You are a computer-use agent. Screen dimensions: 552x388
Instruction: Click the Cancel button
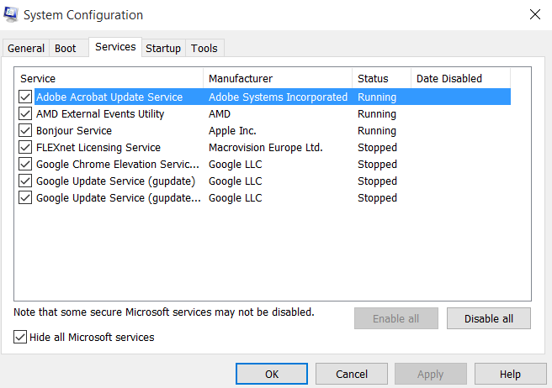pyautogui.click(x=352, y=375)
